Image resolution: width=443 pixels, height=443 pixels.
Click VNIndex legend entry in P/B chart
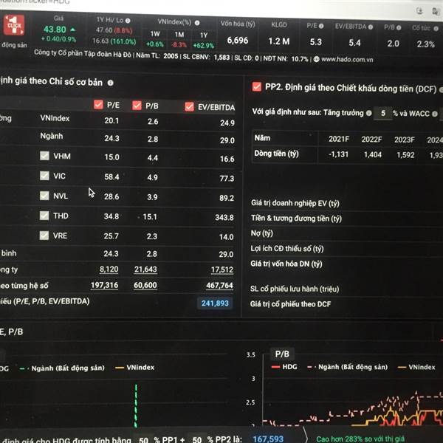(416, 367)
